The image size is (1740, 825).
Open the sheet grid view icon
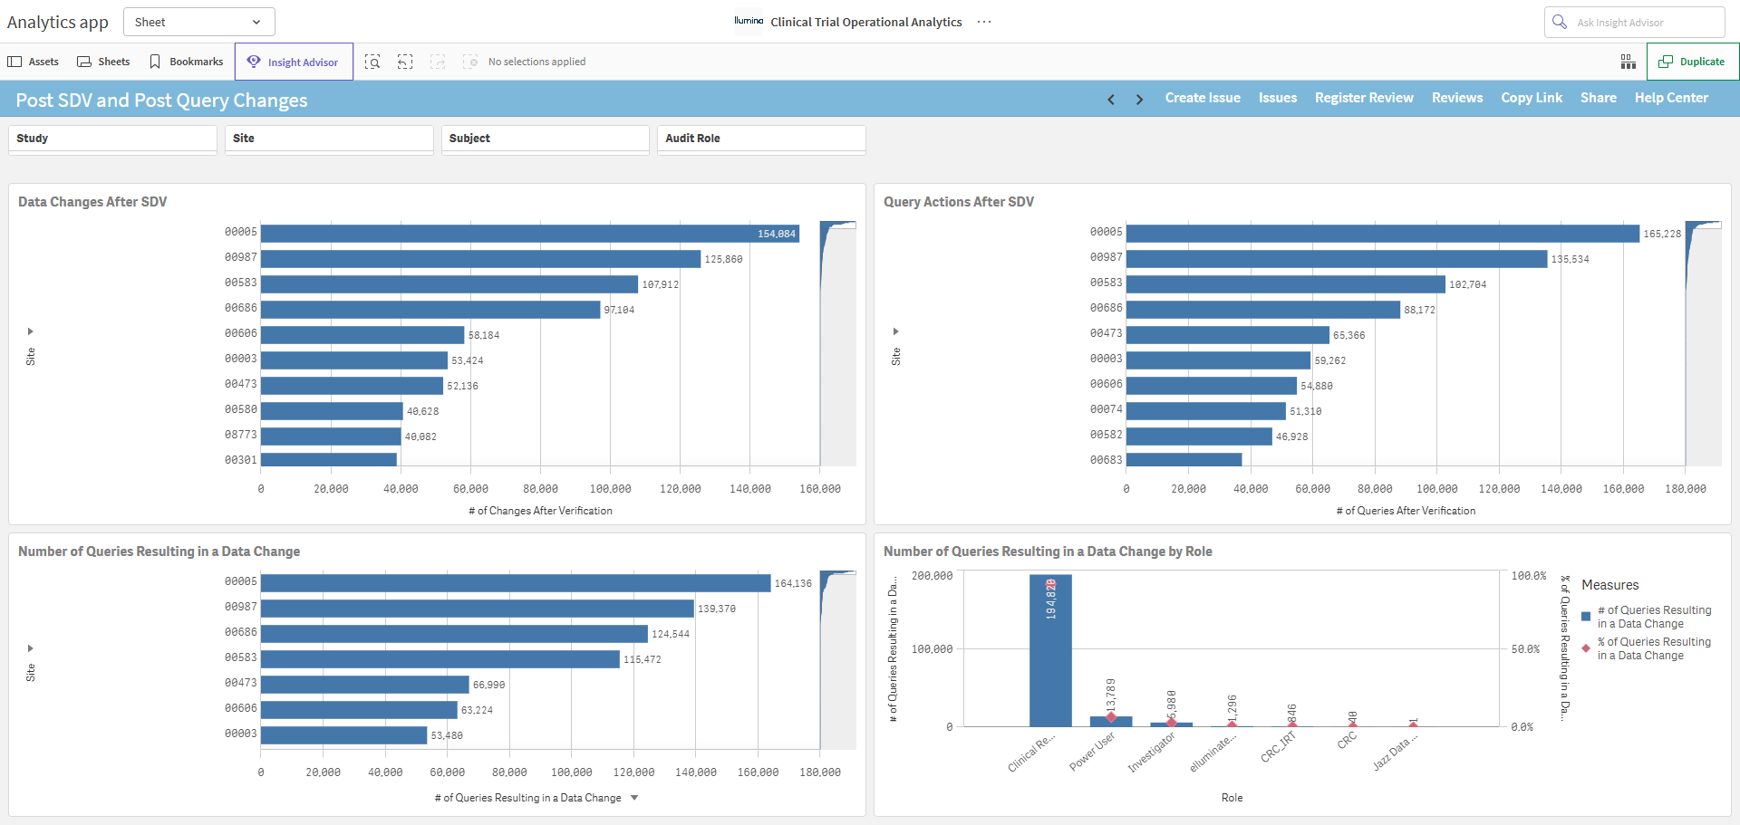click(x=1629, y=62)
